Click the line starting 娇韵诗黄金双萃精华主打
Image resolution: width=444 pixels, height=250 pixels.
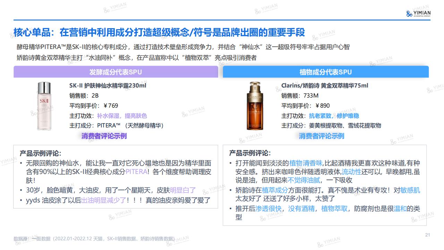pos(137,58)
